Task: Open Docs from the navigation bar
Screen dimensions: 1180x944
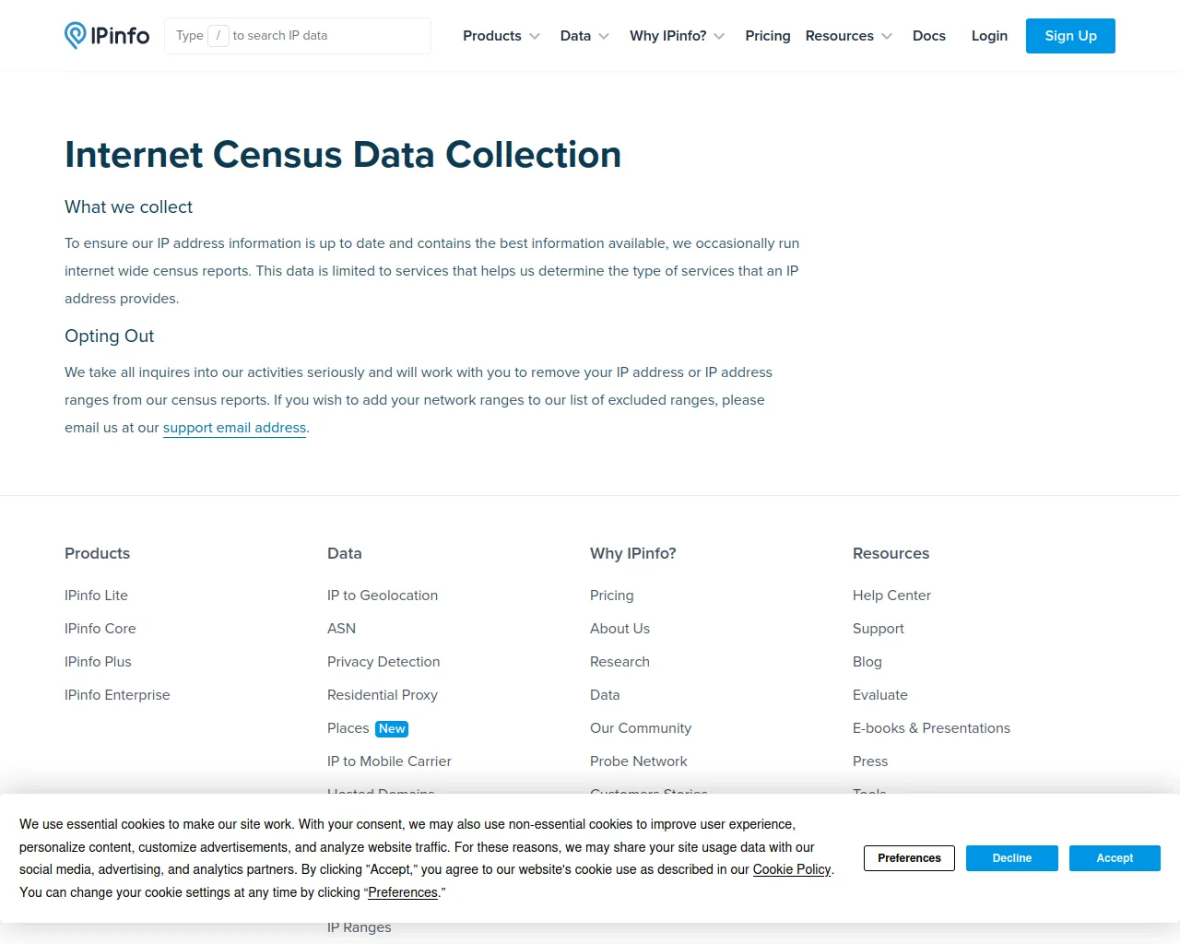Action: [928, 36]
